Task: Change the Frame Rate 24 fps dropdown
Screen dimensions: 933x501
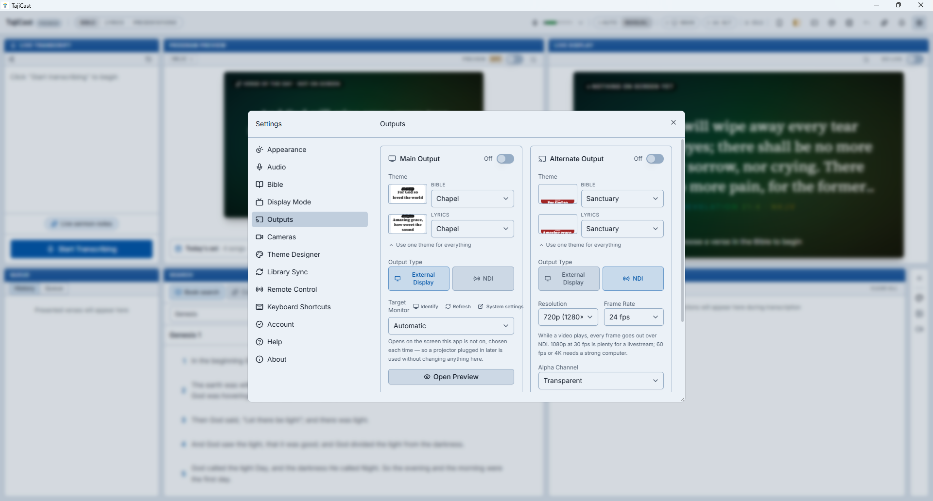Action: pos(634,317)
